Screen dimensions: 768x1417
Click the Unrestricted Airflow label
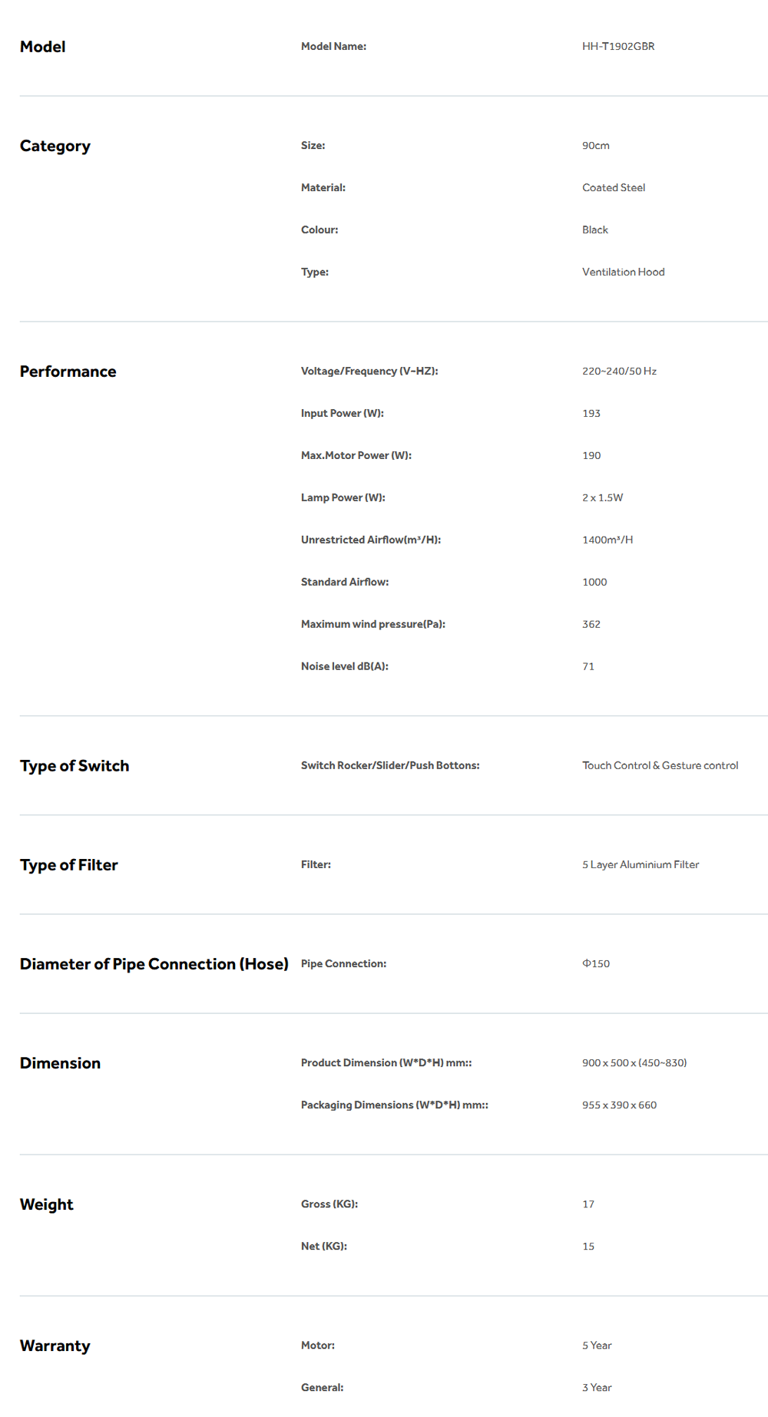click(x=371, y=540)
